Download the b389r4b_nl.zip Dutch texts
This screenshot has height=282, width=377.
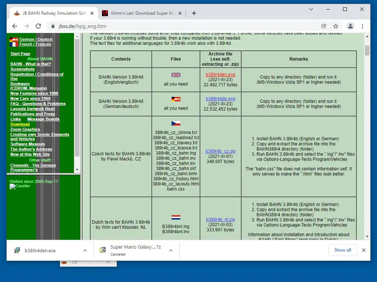pos(220,220)
